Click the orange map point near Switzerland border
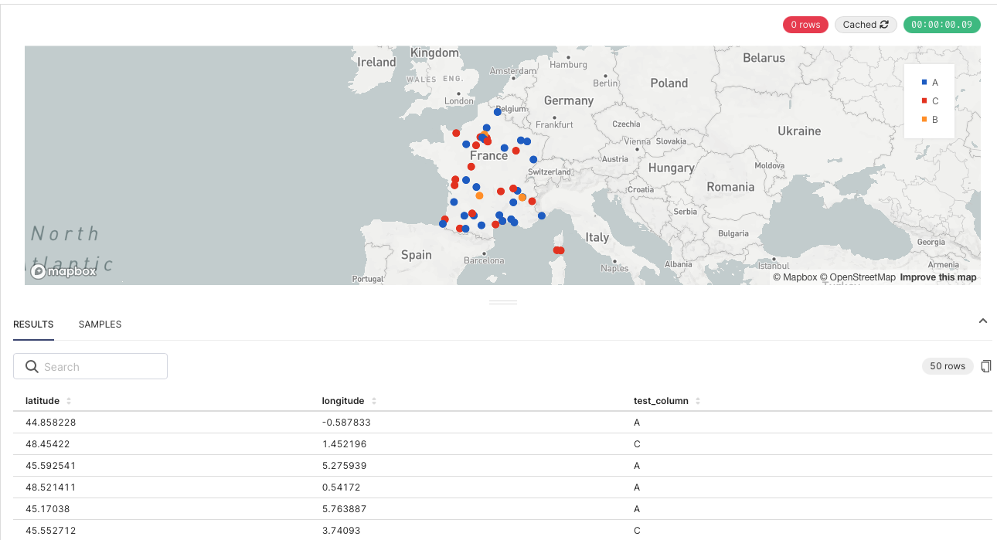Image resolution: width=997 pixels, height=540 pixels. [522, 198]
